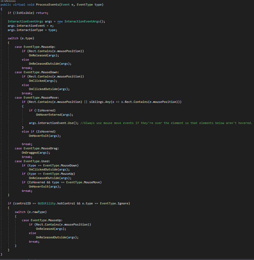This screenshot has height=260, width=254.
Task: Open the '16 references' CodeLens link
Action: click(8, 1)
